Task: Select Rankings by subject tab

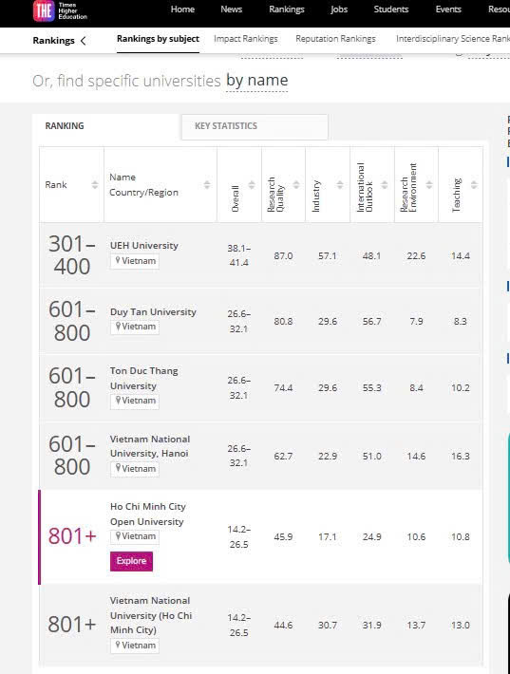Action: click(158, 39)
